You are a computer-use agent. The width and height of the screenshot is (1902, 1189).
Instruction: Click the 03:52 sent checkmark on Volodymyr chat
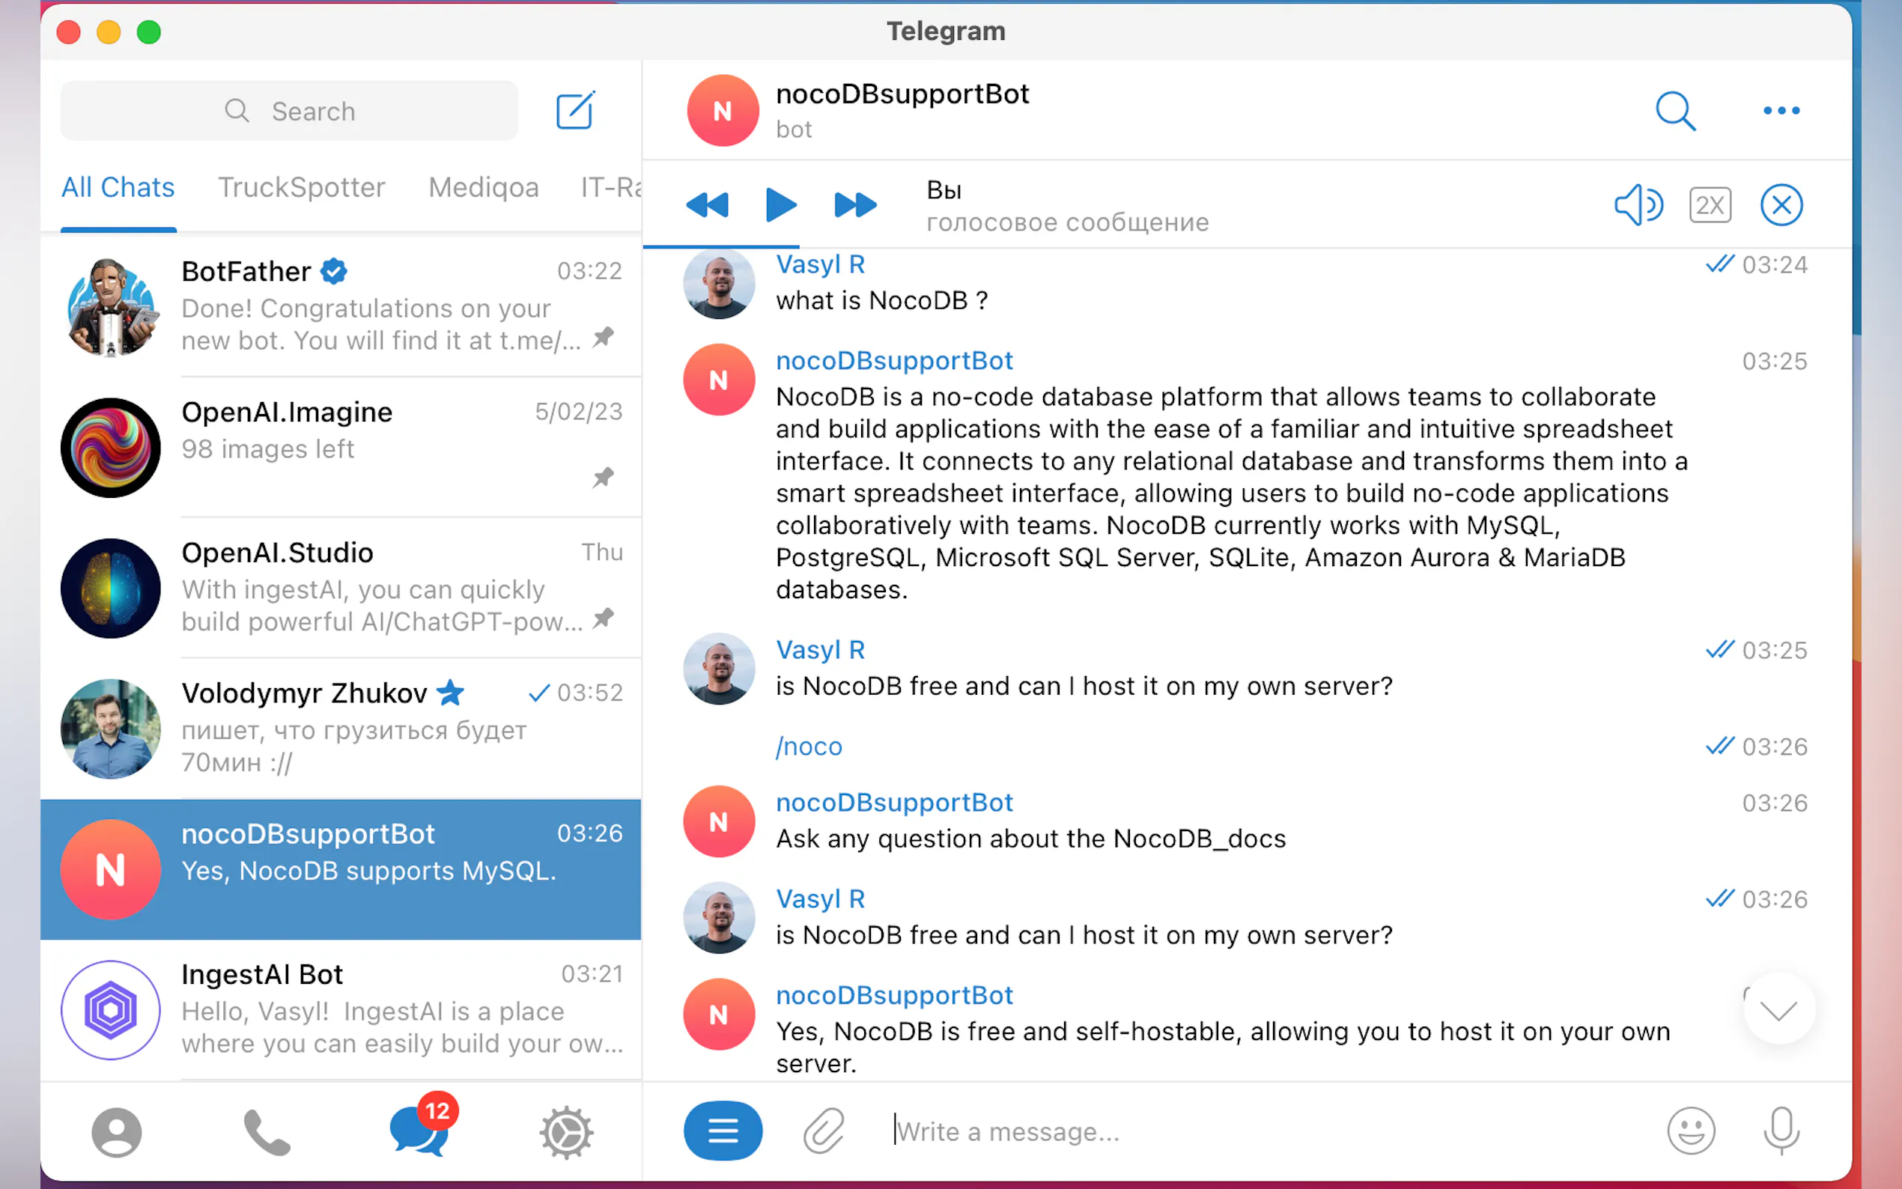click(x=538, y=693)
